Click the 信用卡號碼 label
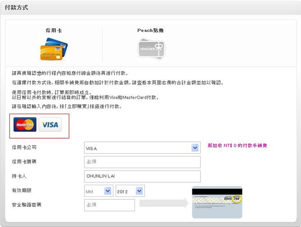The height and width of the screenshot is (227, 301). pyautogui.click(x=24, y=162)
